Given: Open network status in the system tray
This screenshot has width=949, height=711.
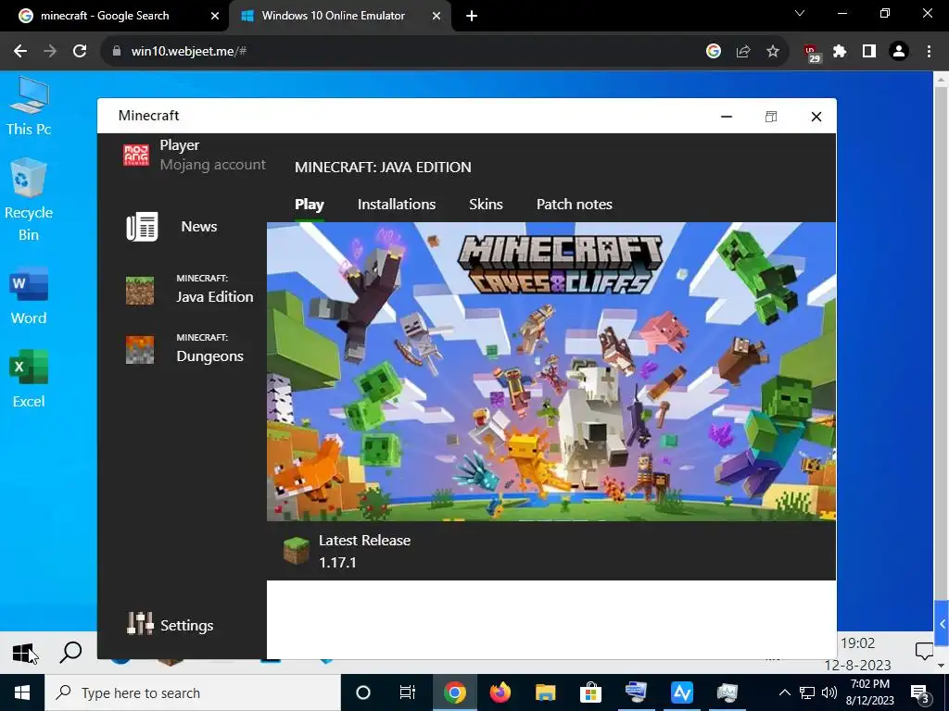Looking at the screenshot, I should coord(807,692).
